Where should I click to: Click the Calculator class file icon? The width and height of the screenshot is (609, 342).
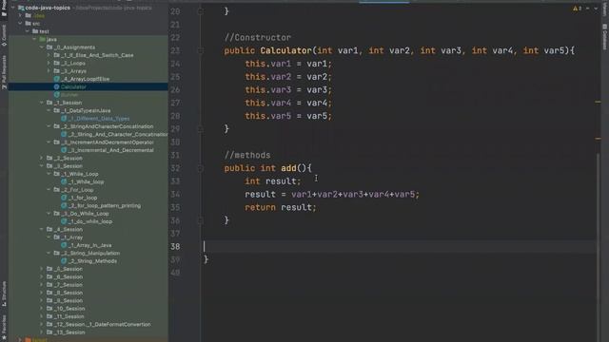(57, 86)
